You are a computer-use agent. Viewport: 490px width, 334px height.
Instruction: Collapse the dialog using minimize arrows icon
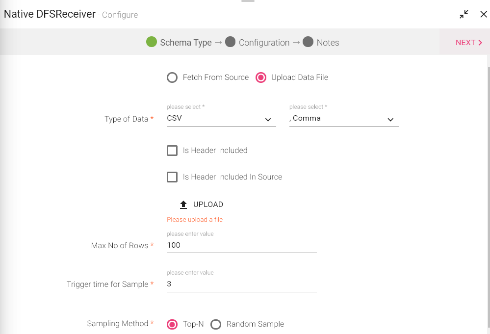click(x=464, y=14)
